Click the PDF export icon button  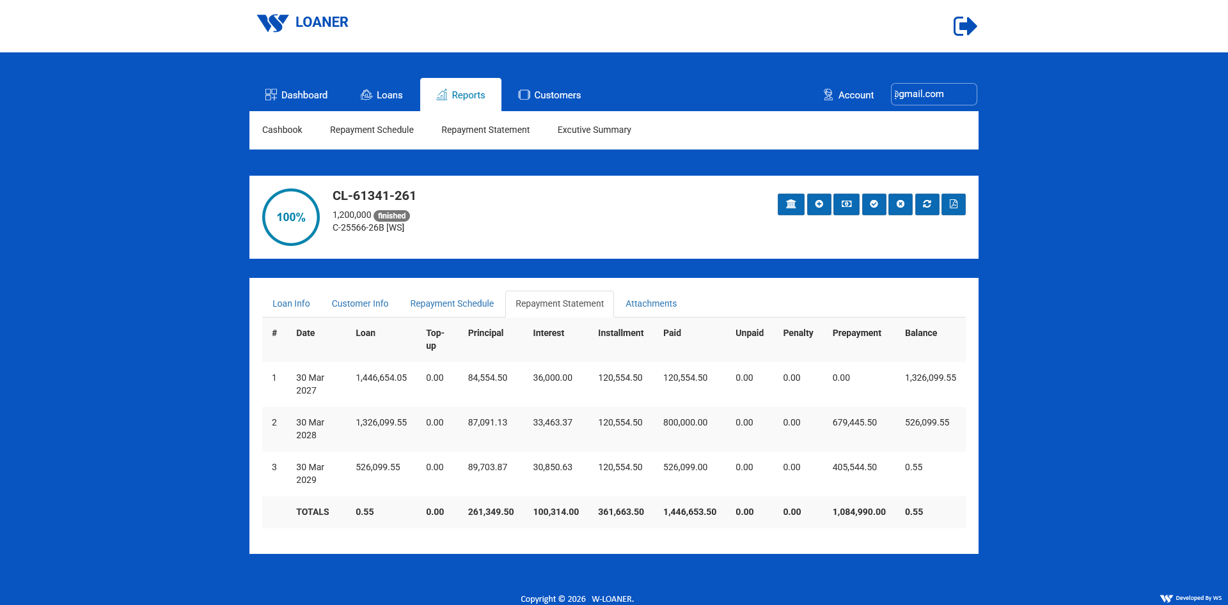(x=954, y=204)
